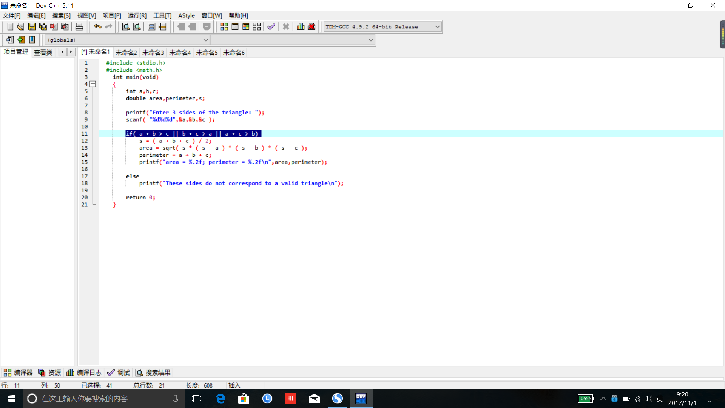
Task: Click the return 0 line in editor
Action: (x=140, y=198)
